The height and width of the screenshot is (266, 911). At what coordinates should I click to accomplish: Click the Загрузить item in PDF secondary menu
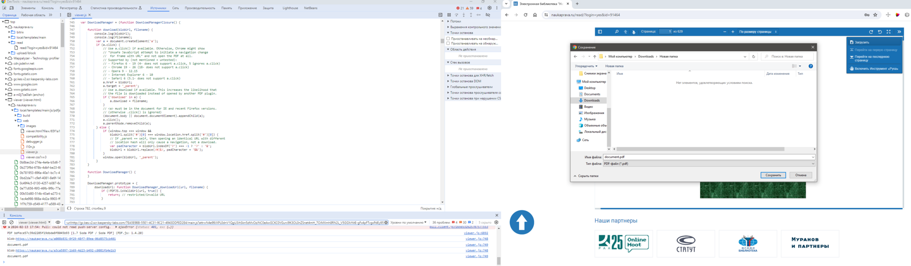point(874,42)
